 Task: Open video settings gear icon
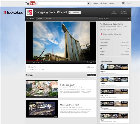88,62
